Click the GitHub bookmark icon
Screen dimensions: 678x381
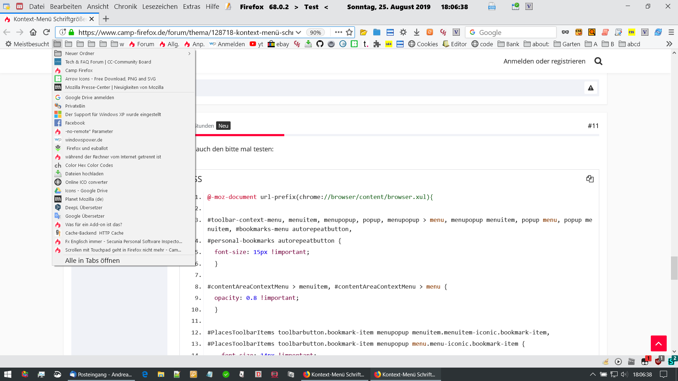click(x=320, y=44)
